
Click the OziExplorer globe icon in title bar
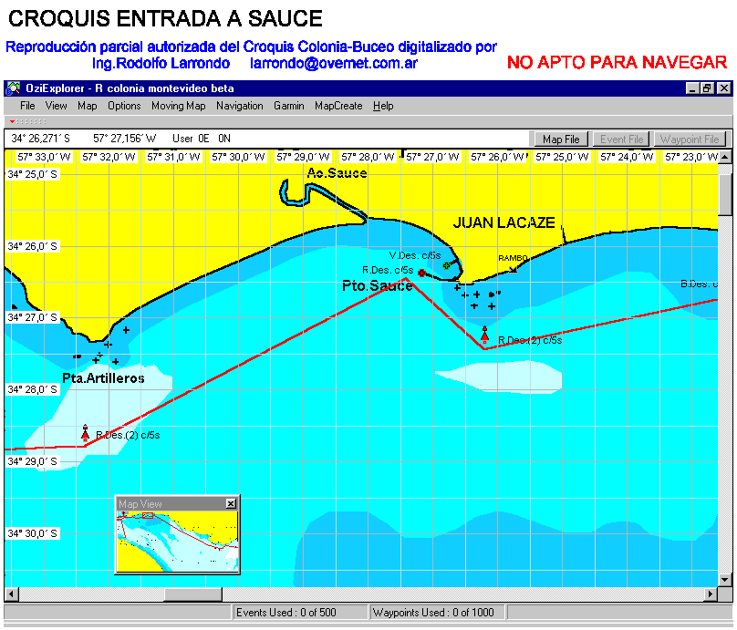point(13,88)
